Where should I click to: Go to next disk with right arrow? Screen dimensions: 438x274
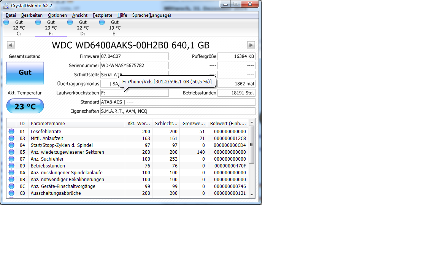pyautogui.click(x=251, y=45)
